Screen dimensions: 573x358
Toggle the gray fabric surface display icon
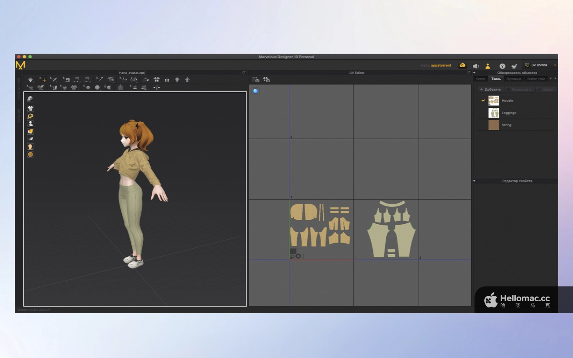pyautogui.click(x=30, y=139)
